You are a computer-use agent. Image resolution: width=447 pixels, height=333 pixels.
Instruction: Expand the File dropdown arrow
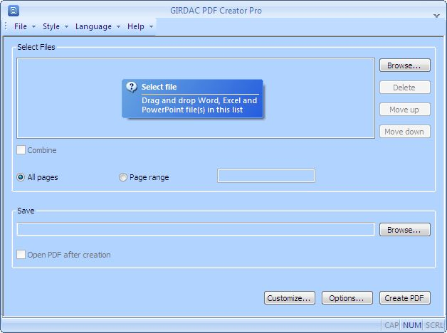coord(33,27)
